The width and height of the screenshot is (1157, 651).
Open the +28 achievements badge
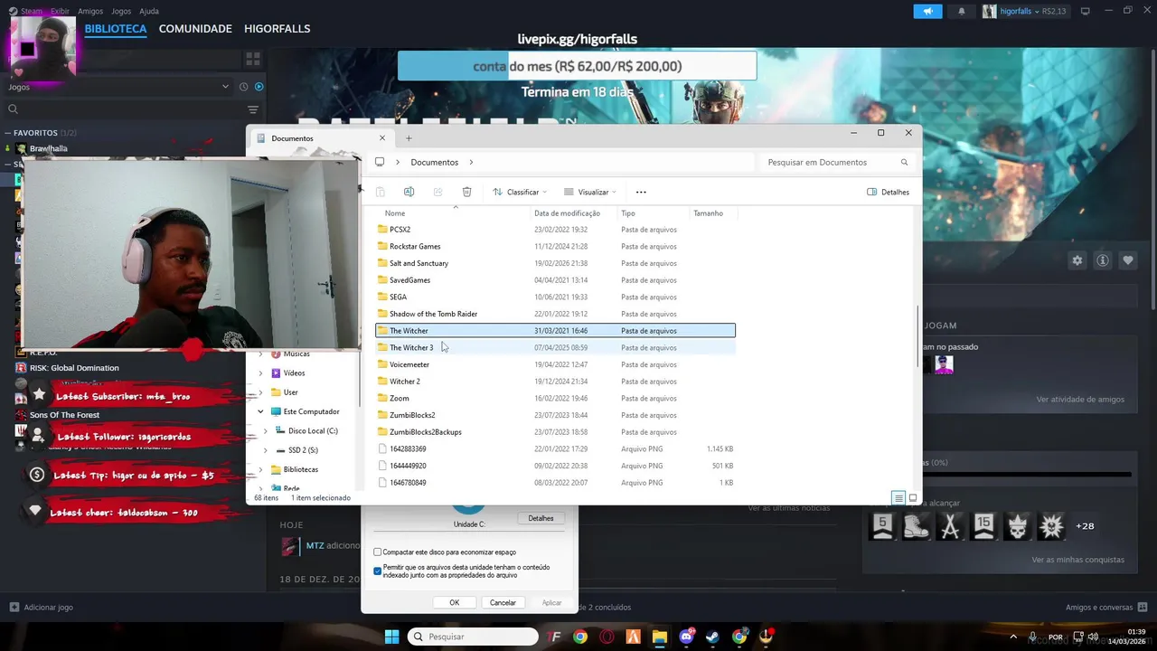coord(1085,526)
